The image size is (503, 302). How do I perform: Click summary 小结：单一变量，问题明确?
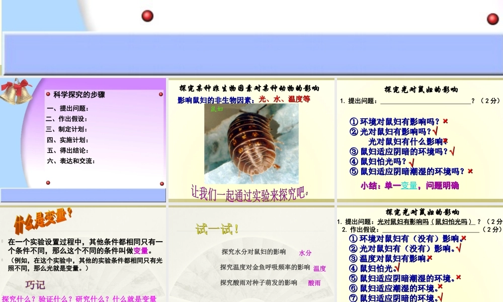coord(409,186)
